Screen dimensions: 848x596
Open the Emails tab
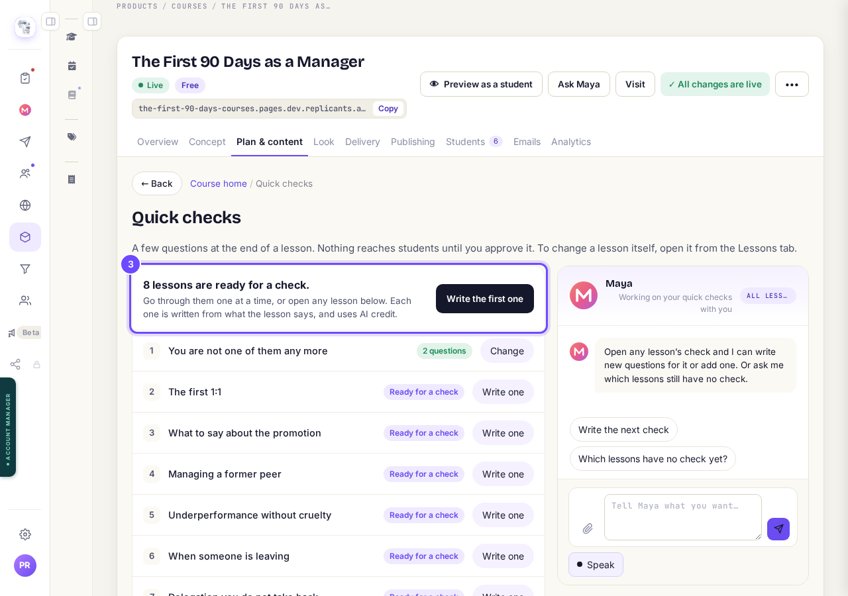pos(527,142)
